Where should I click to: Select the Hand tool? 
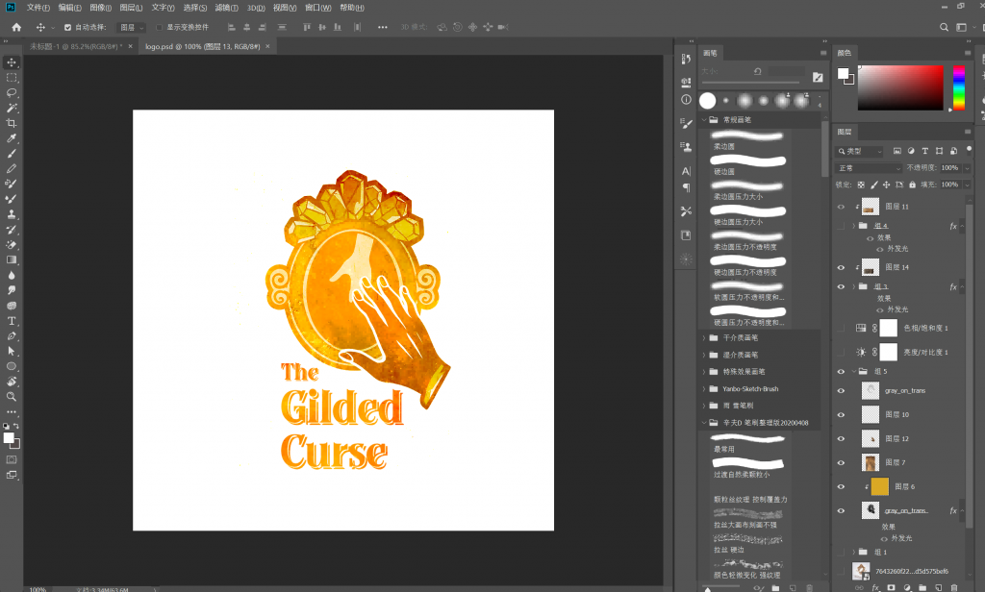[12, 382]
